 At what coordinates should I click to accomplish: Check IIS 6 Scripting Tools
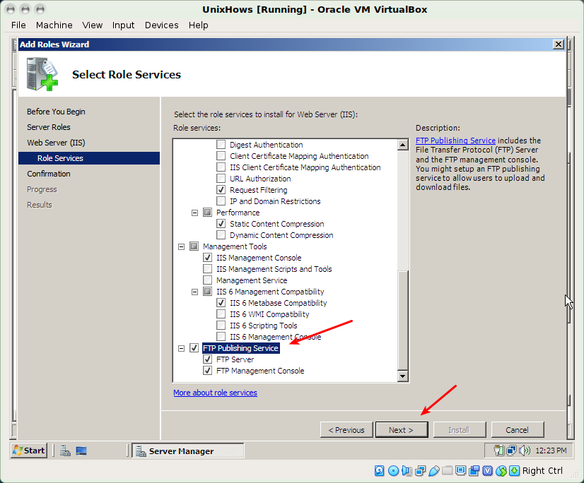(221, 326)
